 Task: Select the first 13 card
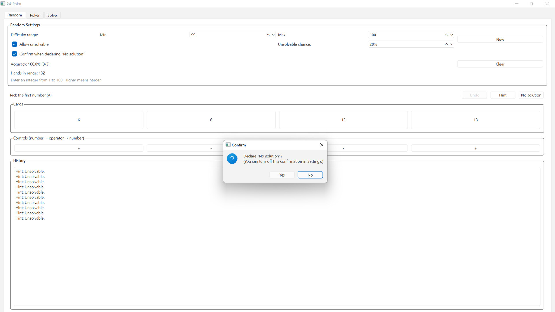coord(343,120)
